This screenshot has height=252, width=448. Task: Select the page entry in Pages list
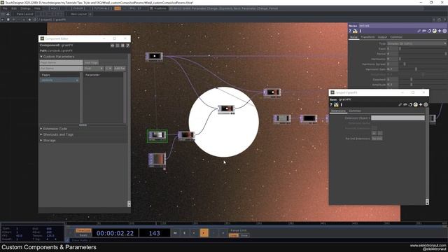59,80
